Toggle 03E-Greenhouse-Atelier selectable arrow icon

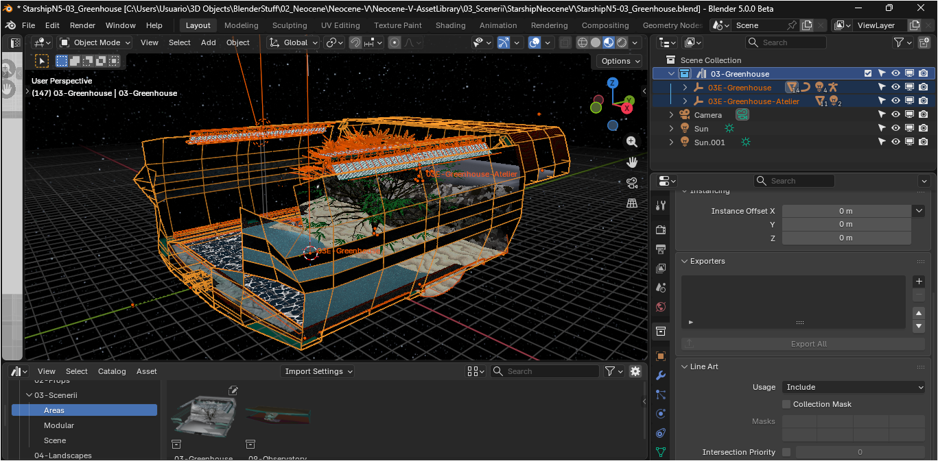click(882, 101)
